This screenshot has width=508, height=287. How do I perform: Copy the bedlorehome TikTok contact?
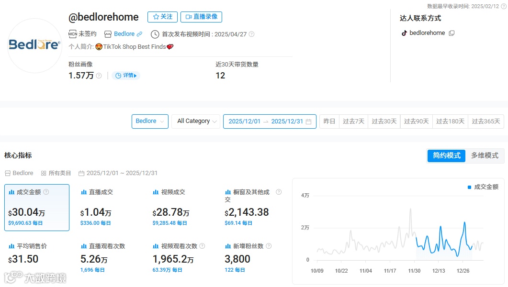(452, 33)
